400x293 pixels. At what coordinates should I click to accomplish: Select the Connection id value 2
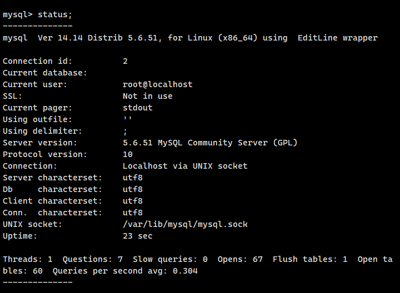coord(125,61)
